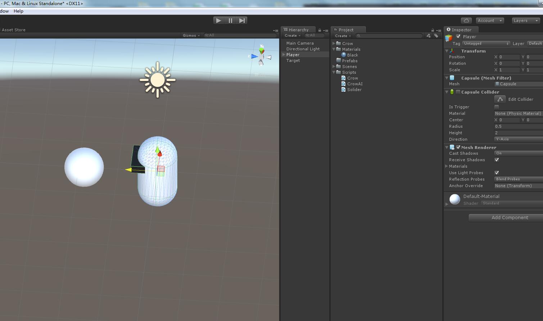Open Unity cloud services
This screenshot has width=543, height=321.
466,21
